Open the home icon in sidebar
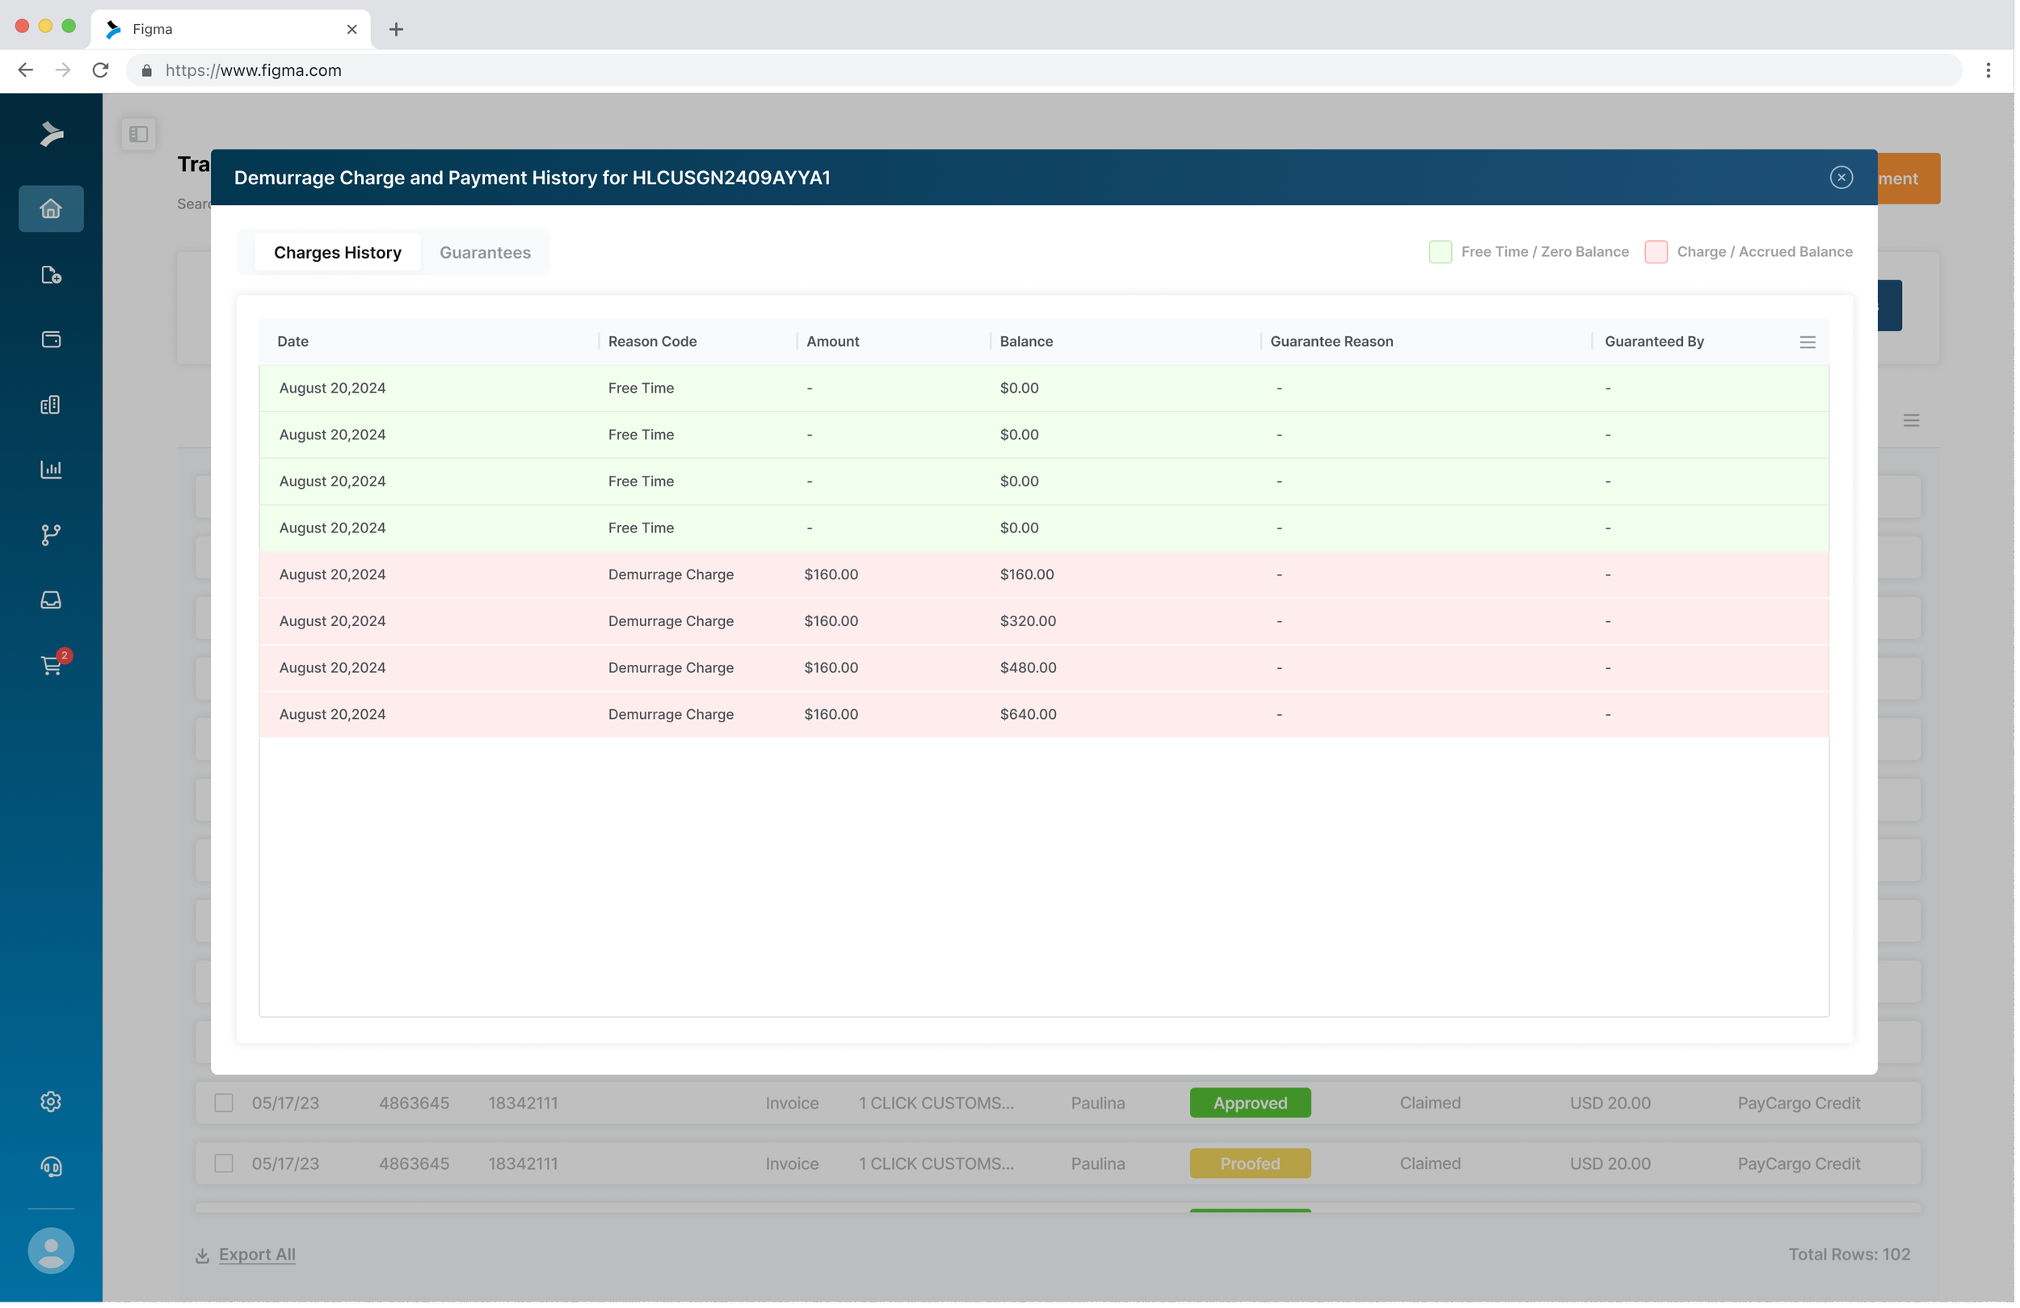2020x1308 pixels. (51, 208)
